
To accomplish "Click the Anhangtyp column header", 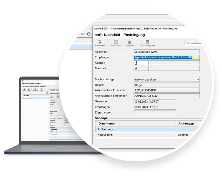I will tap(186, 123).
